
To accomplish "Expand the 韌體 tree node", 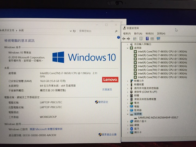I will click(x=127, y=96).
